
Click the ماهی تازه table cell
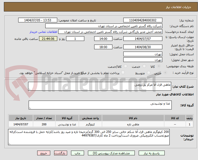point(133,124)
